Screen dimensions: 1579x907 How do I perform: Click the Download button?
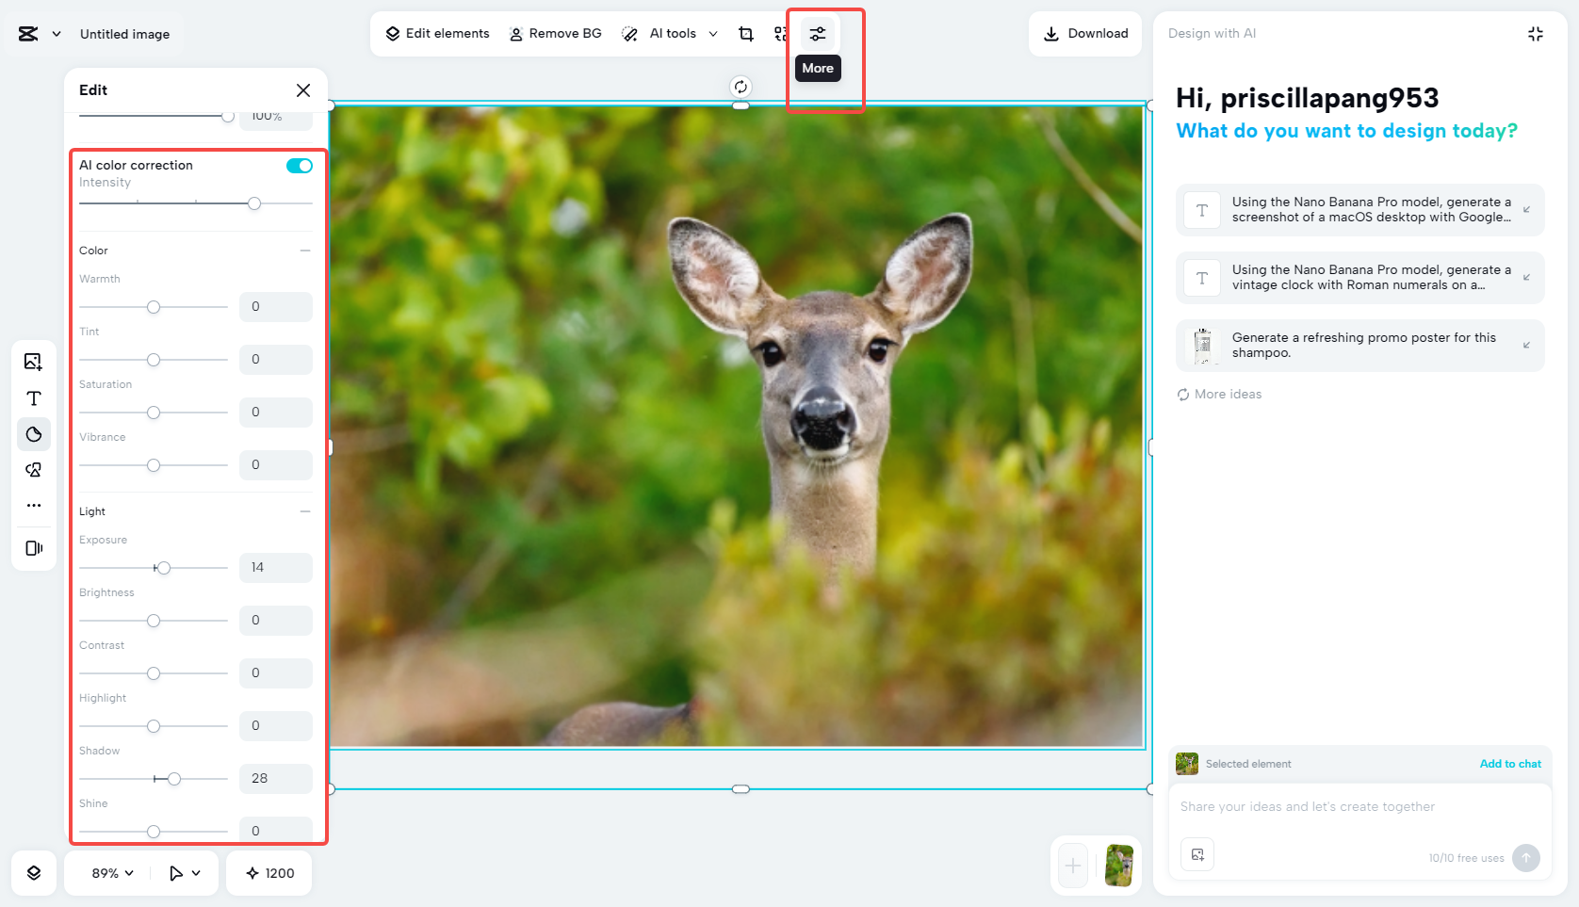(x=1084, y=33)
